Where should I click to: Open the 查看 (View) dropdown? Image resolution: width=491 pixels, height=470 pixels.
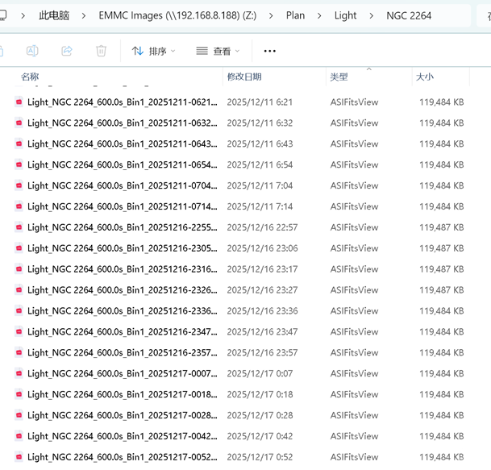(x=218, y=51)
